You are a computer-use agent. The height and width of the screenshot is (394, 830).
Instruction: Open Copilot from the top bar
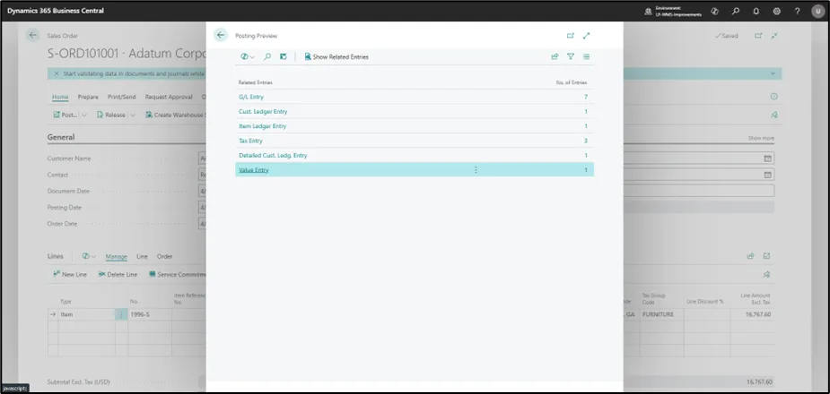point(714,11)
